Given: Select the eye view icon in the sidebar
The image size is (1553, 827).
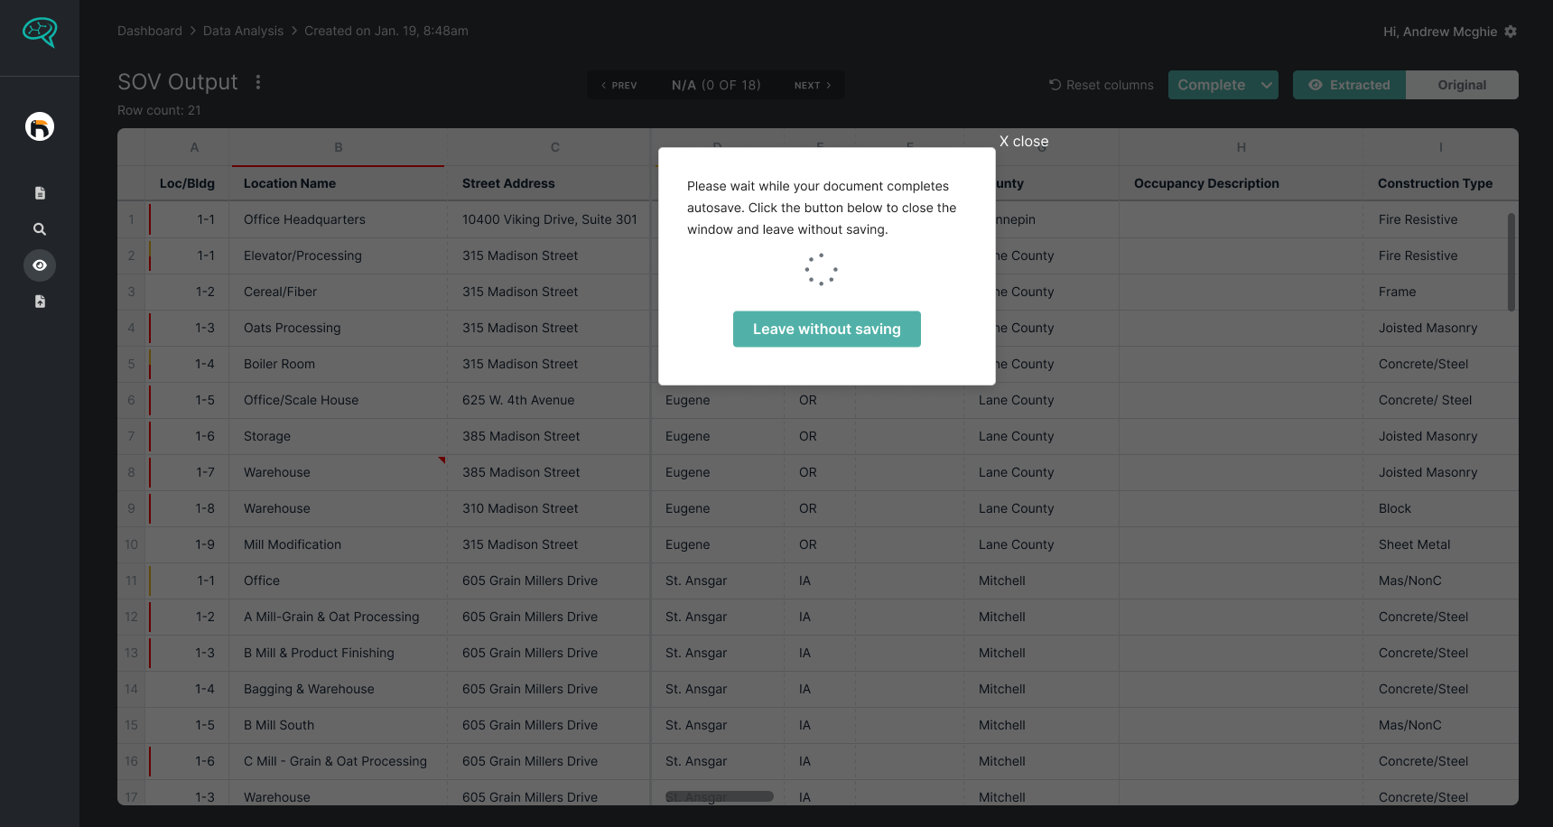Looking at the screenshot, I should point(40,265).
